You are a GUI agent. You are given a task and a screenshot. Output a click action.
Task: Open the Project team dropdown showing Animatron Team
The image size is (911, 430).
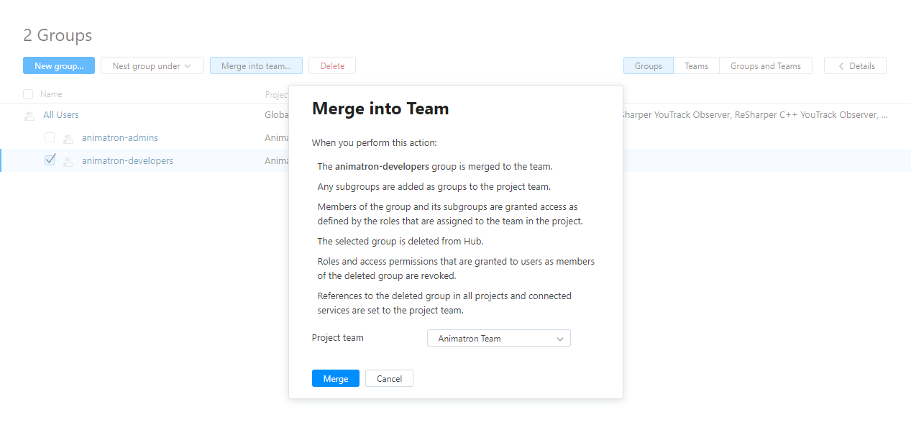(498, 338)
